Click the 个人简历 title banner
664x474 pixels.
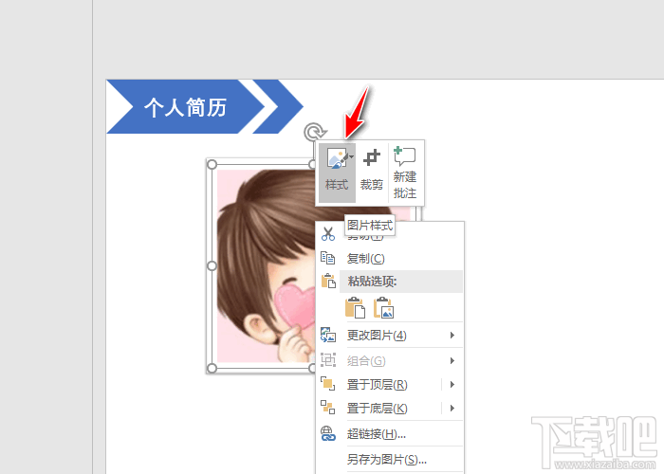(x=186, y=106)
